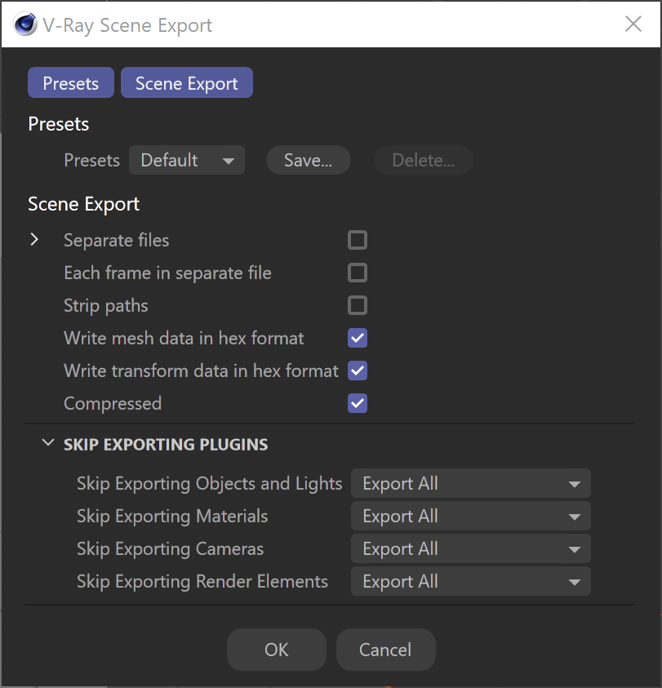Click the Cinema 4D app icon in title bar
The width and height of the screenshot is (662, 688).
[x=25, y=24]
